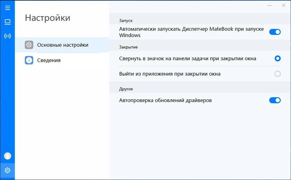Select the Выйти из приложения radio button
The width and height of the screenshot is (291, 180).
(x=277, y=74)
